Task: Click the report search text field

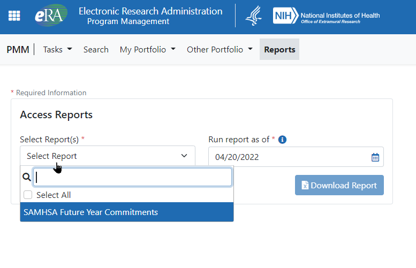Action: coord(132,178)
